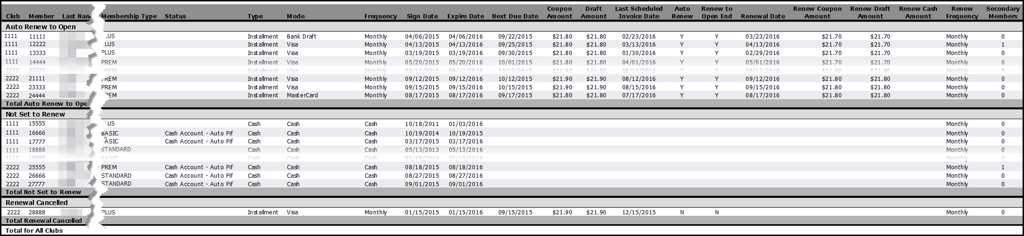Click the Not Set to Renew group heading
Screen dimensions: 1024x236
(x=35, y=114)
